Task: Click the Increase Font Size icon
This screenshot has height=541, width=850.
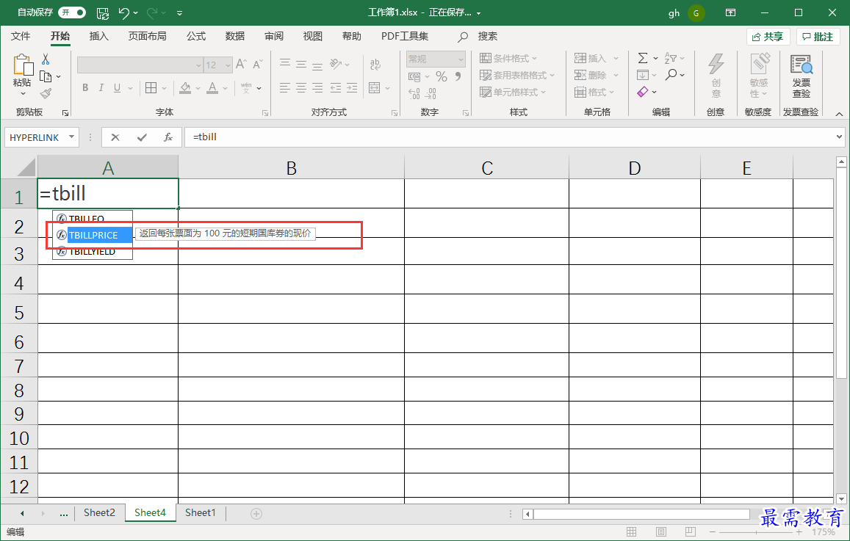Action: click(241, 64)
